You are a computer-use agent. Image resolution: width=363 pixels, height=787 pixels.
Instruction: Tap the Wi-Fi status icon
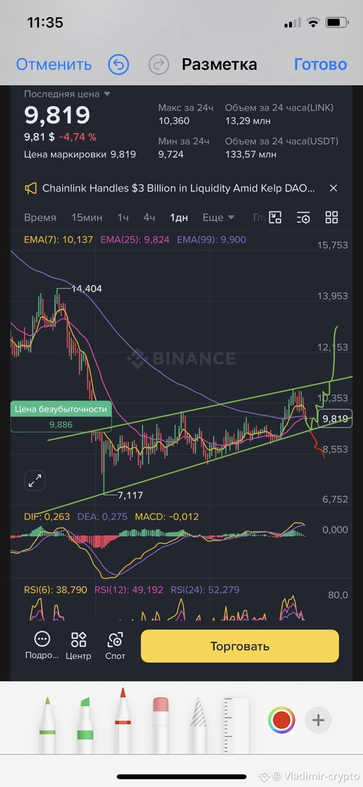coord(313,22)
